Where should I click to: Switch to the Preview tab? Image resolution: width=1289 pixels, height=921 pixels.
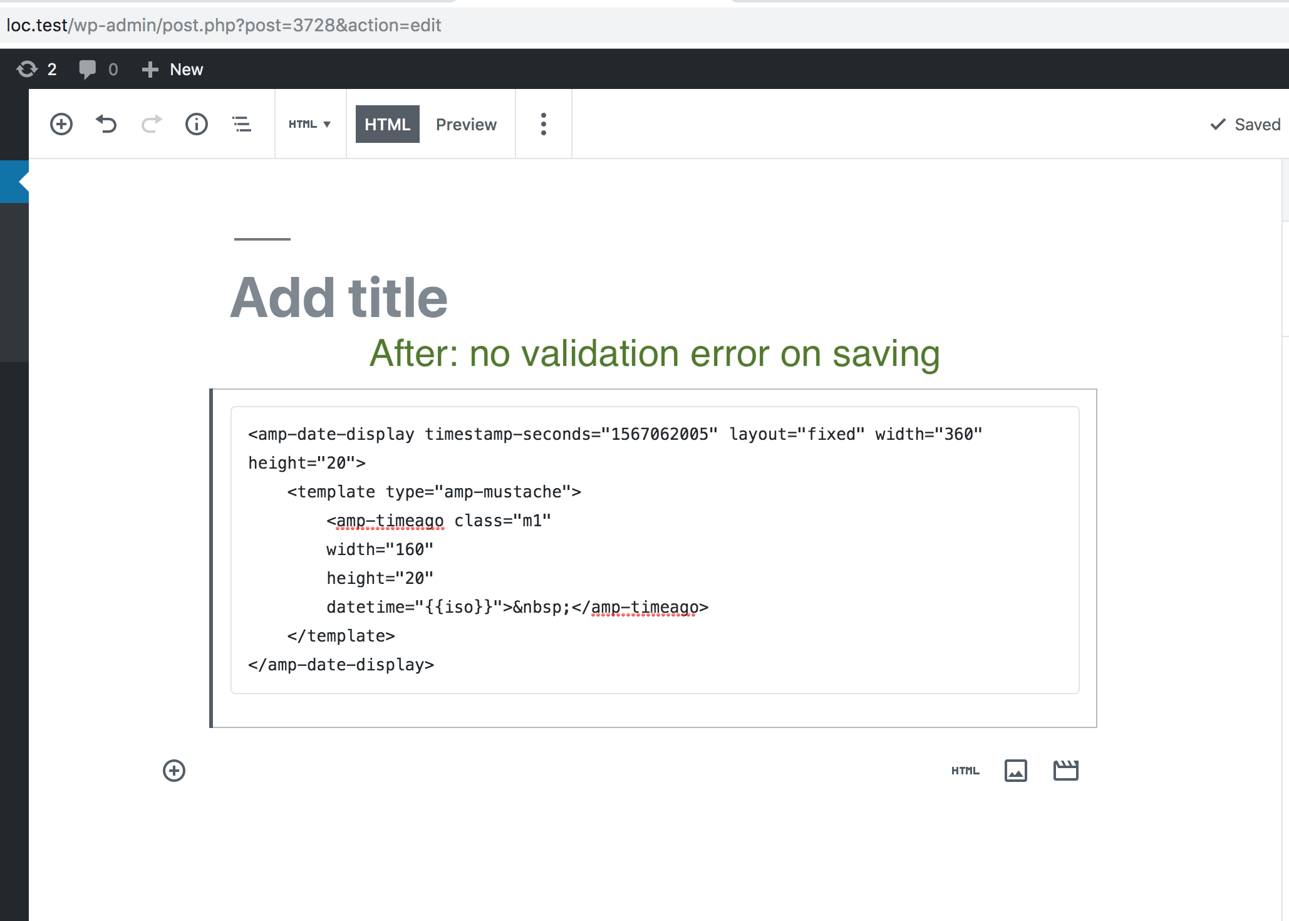tap(466, 124)
